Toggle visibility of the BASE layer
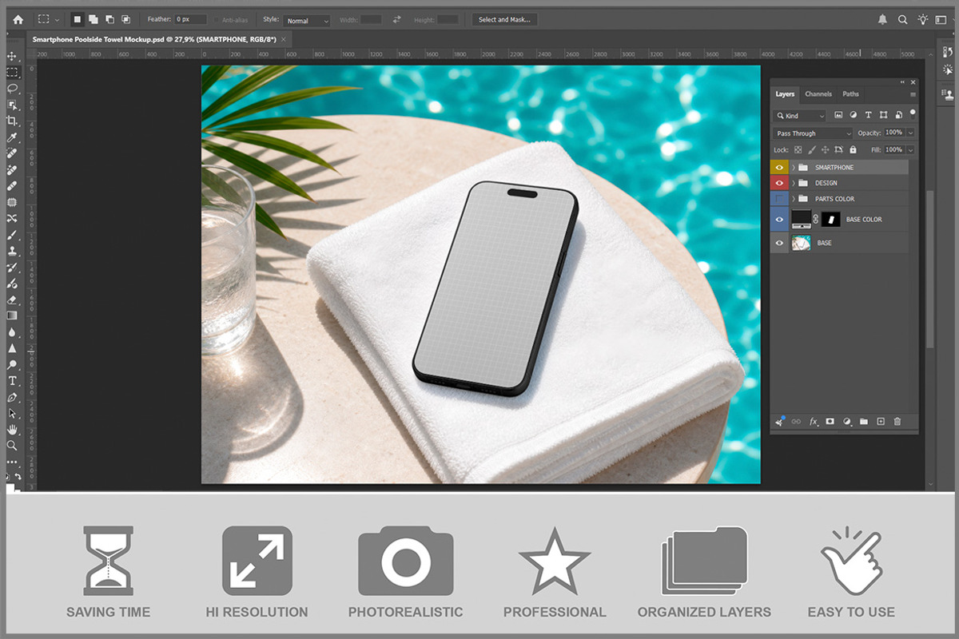The width and height of the screenshot is (959, 639). (779, 243)
